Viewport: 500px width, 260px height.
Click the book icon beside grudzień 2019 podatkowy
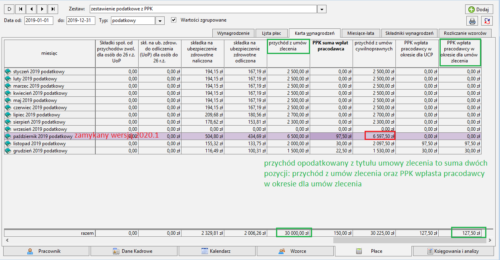[x=8, y=151]
